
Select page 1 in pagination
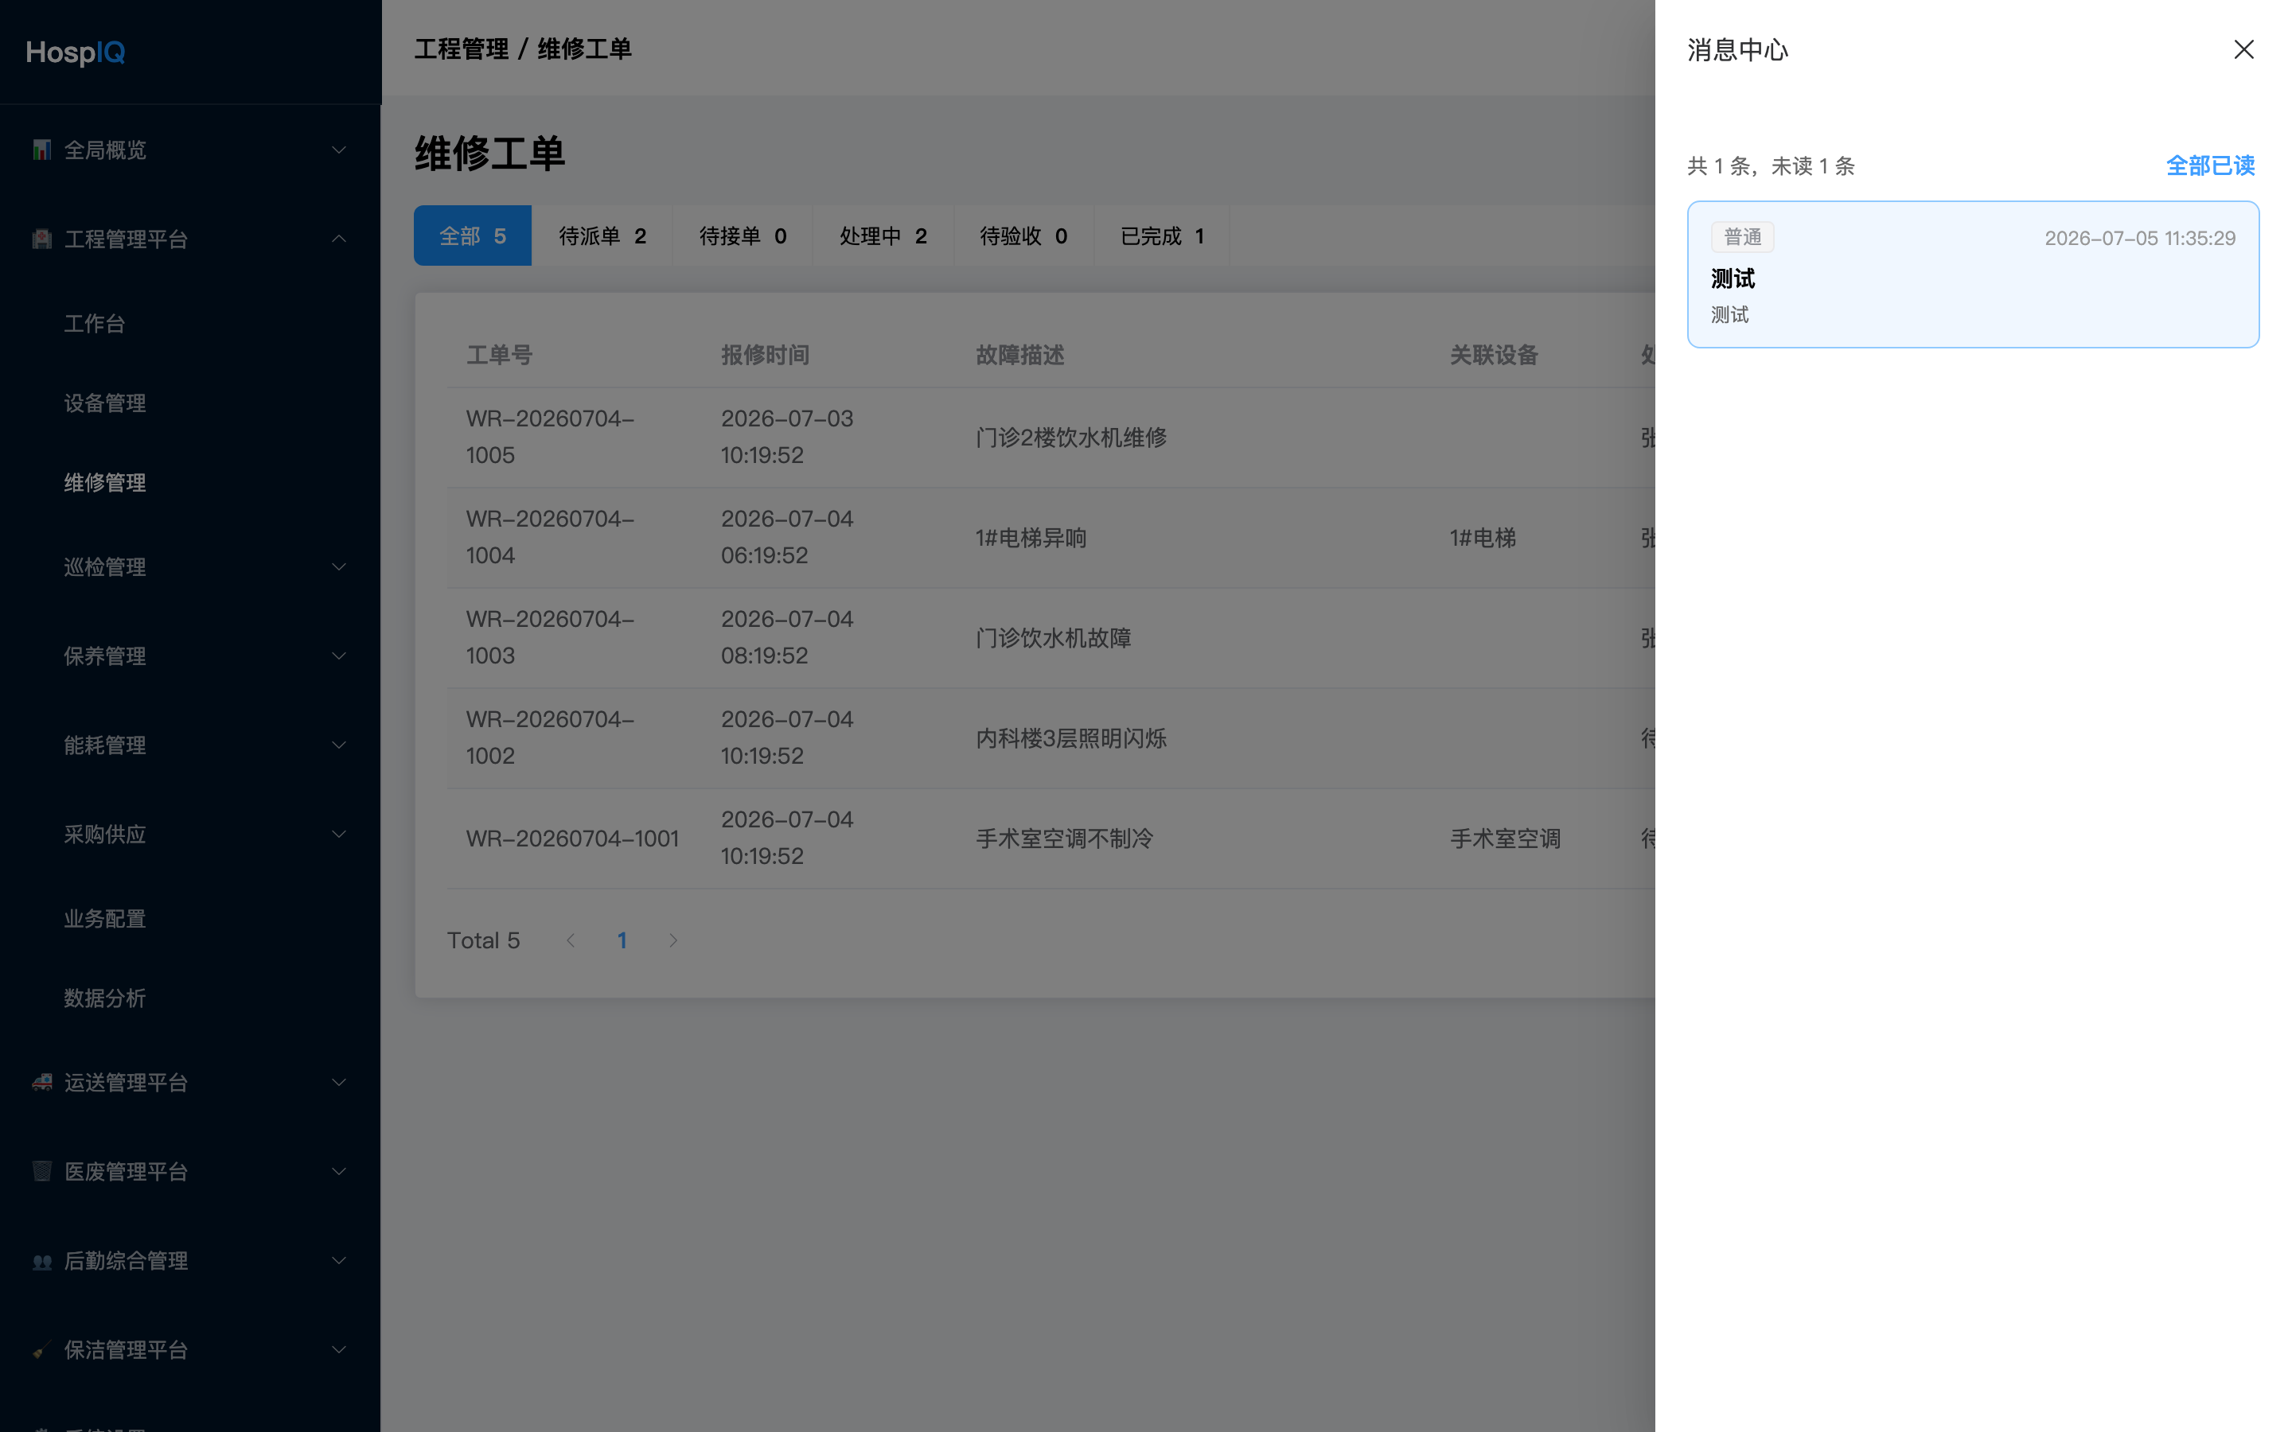coord(622,940)
